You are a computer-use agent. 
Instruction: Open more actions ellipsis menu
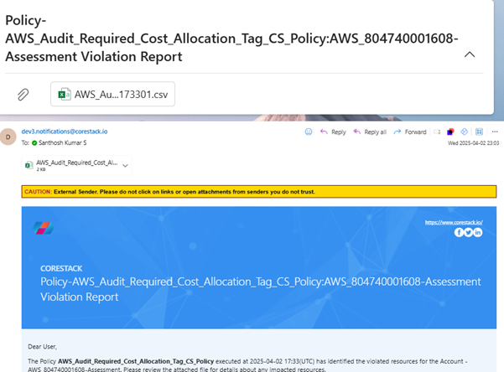click(x=495, y=132)
